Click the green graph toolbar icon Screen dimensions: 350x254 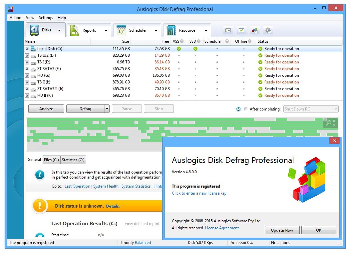pyautogui.click(x=241, y=30)
